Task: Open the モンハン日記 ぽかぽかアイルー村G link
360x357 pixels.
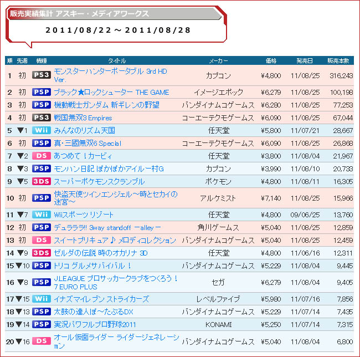Action: pyautogui.click(x=109, y=169)
